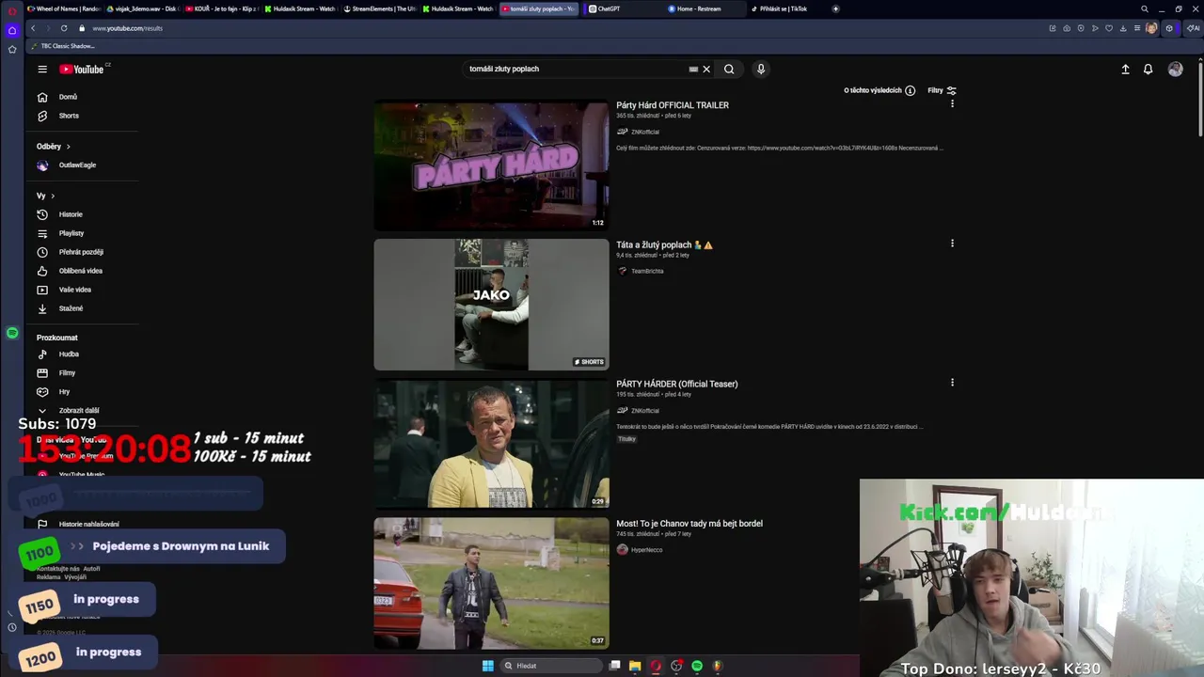Clear the search query with X

706,69
